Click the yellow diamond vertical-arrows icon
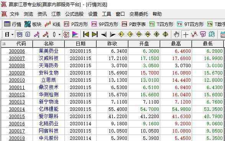Screen dimensions: 225x141 pos(166,34)
